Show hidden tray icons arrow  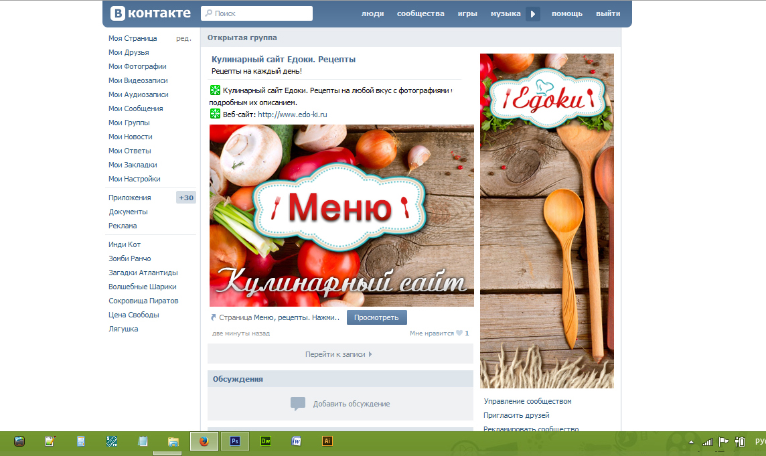691,442
